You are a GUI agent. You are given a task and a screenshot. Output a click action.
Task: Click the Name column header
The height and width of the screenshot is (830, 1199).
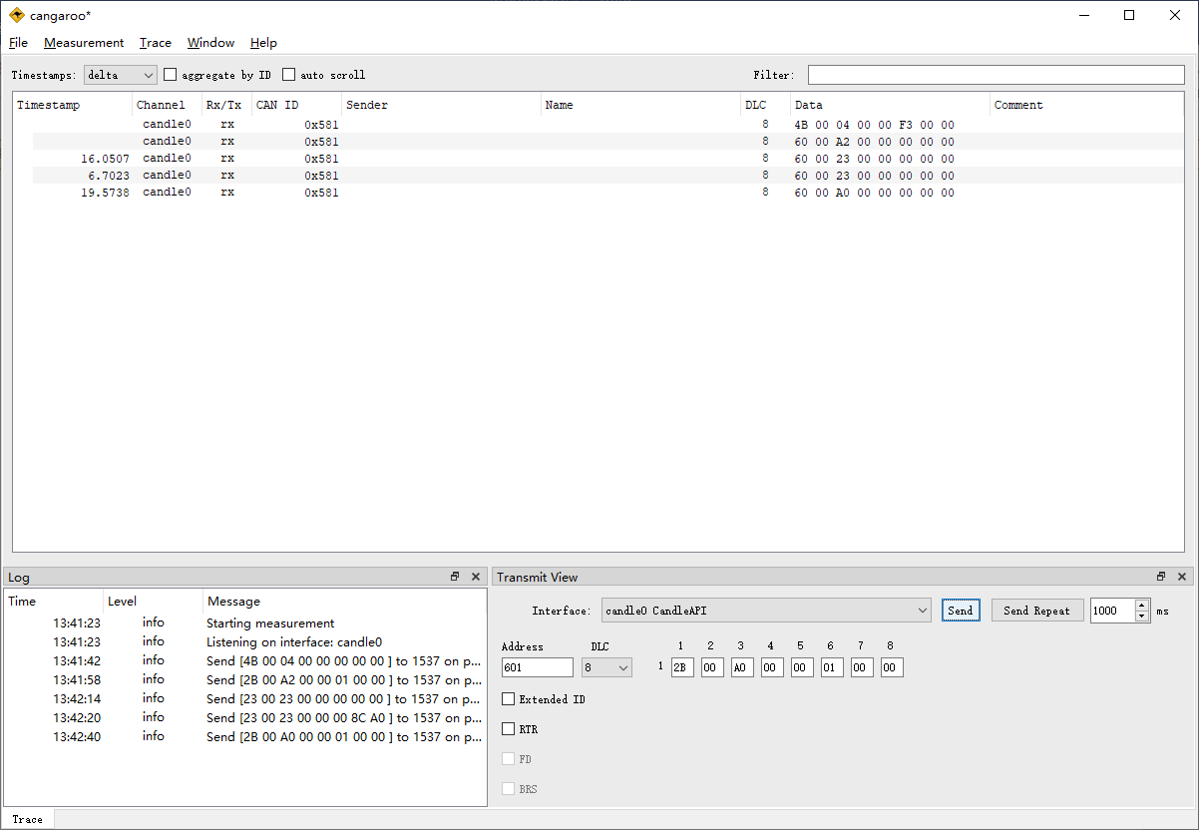(641, 105)
